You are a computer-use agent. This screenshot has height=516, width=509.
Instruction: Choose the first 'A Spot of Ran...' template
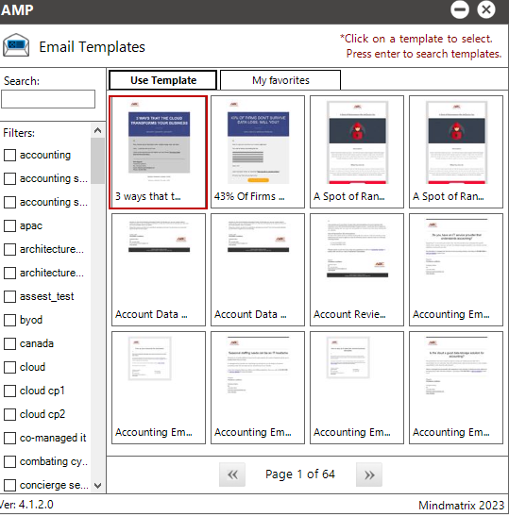(357, 152)
